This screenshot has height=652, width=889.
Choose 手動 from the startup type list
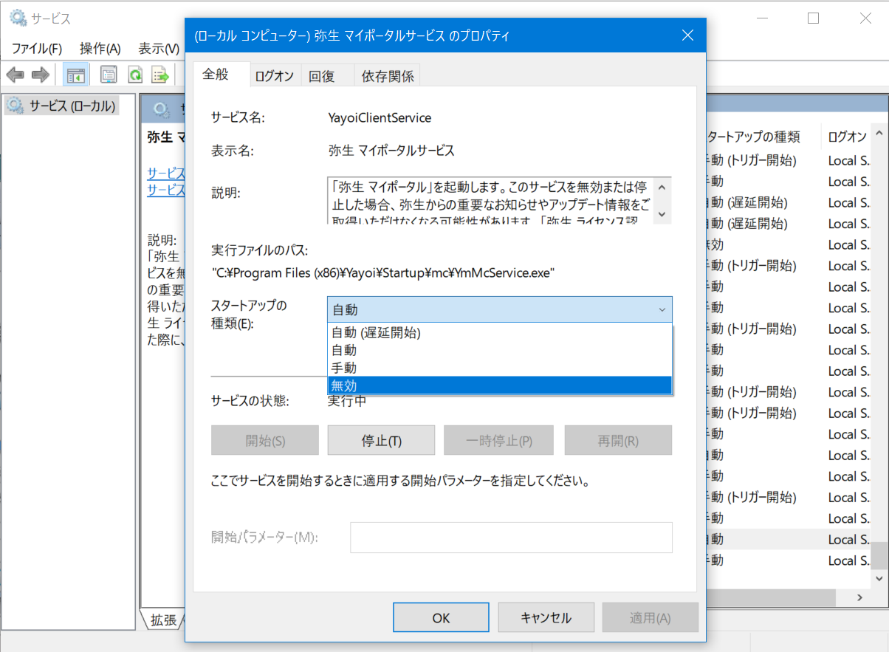[499, 367]
